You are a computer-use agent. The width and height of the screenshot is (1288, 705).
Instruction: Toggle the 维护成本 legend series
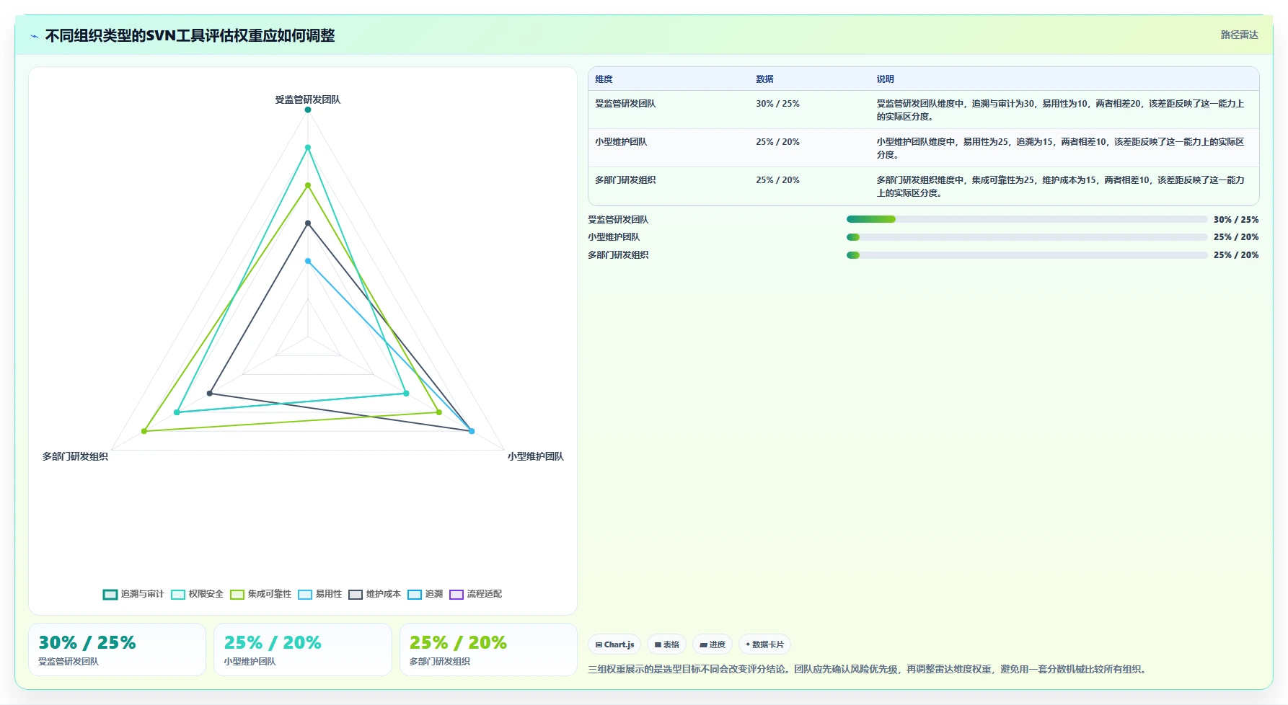375,594
